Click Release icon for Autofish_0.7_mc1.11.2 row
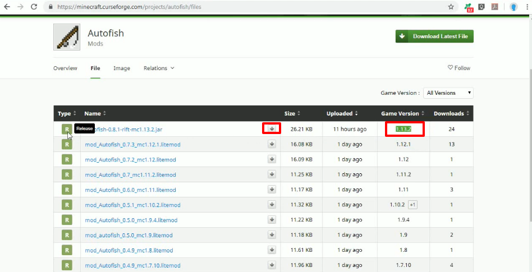The width and height of the screenshot is (532, 272). click(x=67, y=174)
